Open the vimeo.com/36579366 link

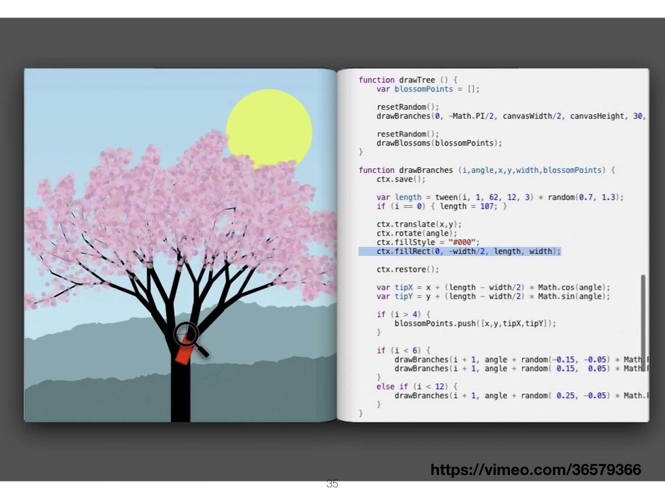(x=535, y=470)
